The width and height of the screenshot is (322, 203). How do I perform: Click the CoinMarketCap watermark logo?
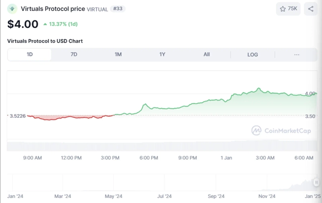tap(256, 130)
